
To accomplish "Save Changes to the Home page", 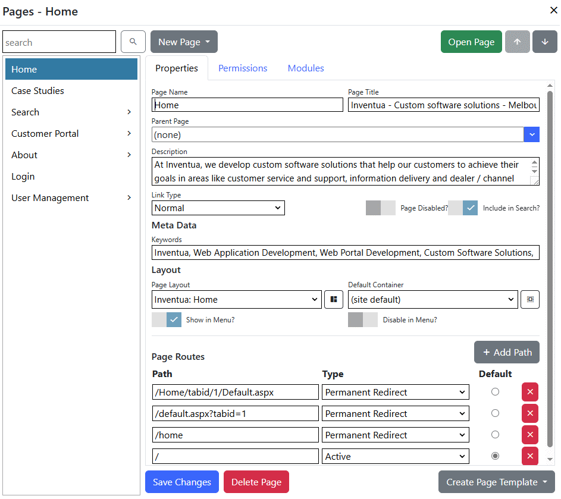I will click(181, 482).
